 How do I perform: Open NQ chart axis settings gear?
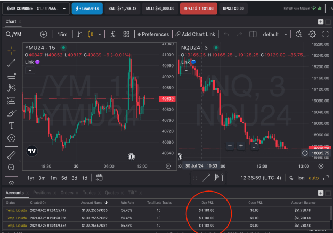click(x=321, y=166)
